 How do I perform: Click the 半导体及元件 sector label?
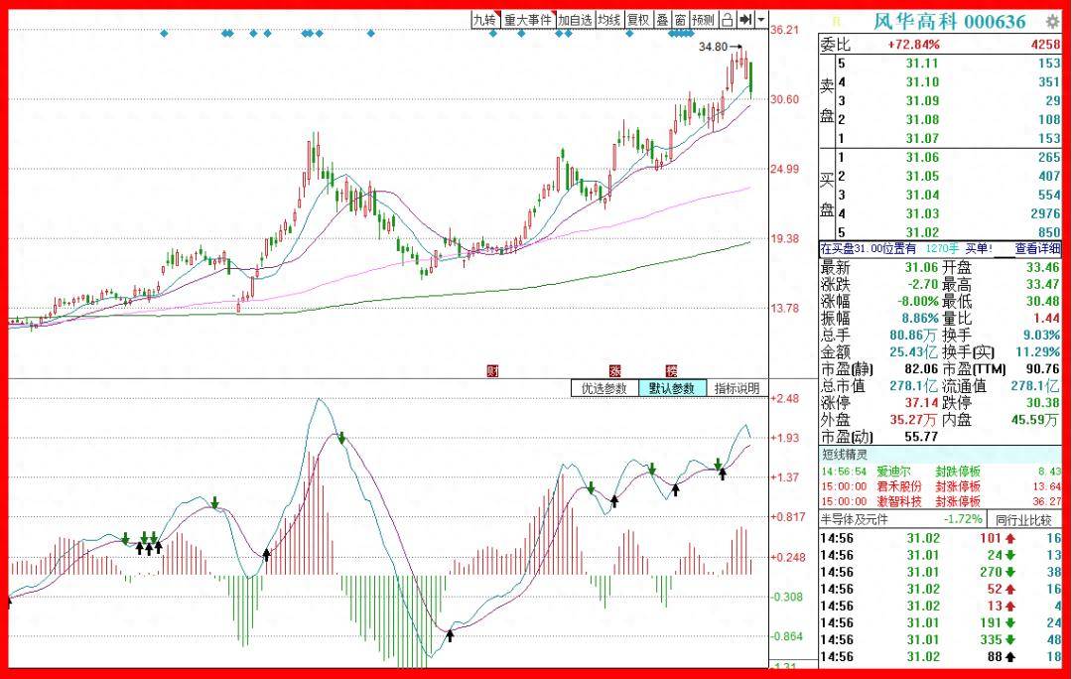854,520
